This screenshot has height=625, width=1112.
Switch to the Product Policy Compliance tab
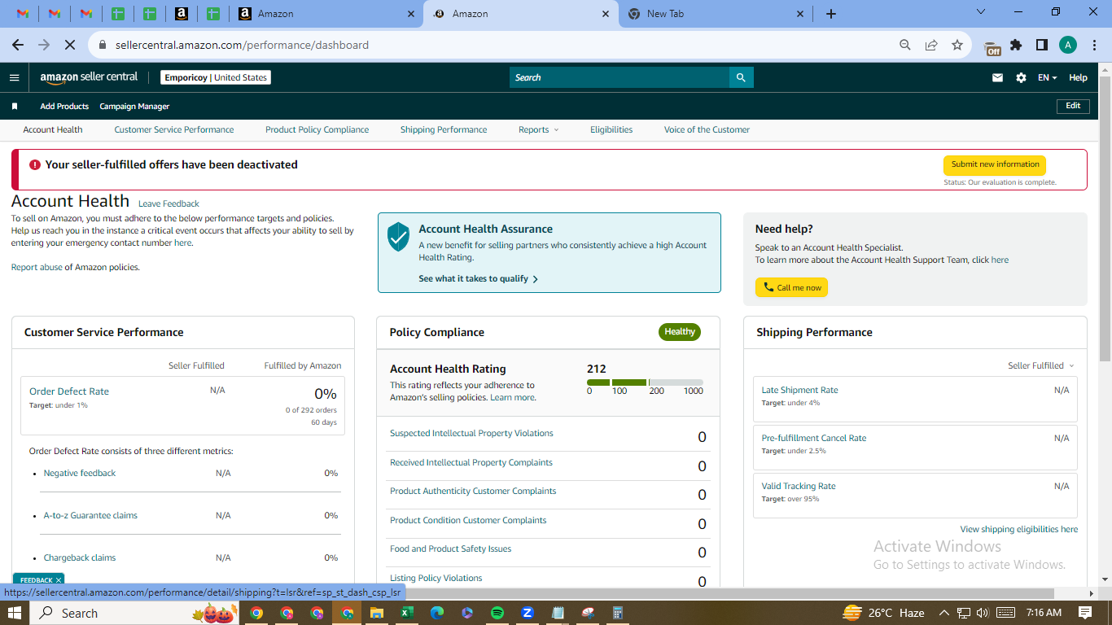tap(317, 129)
